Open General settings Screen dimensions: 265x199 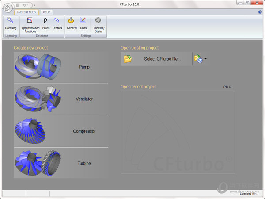coord(72,24)
